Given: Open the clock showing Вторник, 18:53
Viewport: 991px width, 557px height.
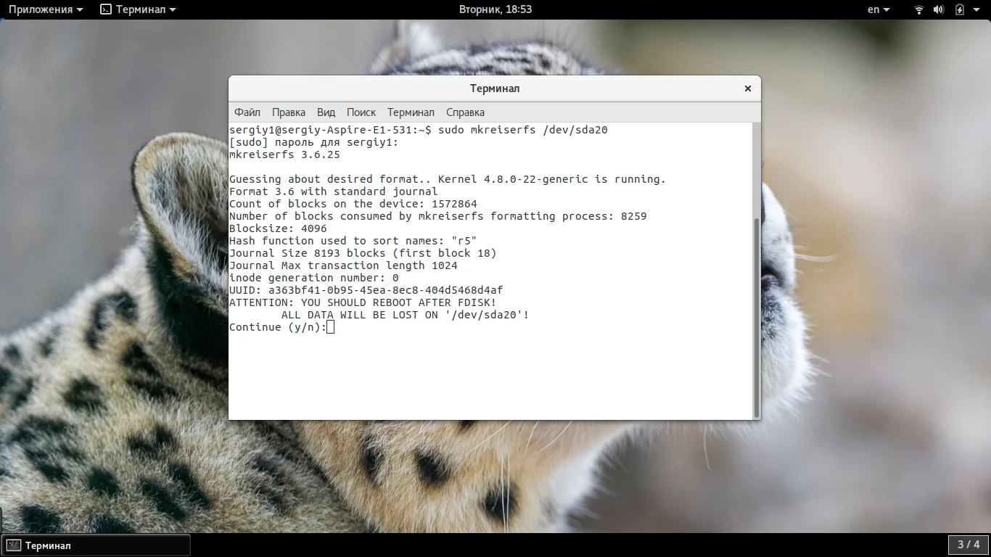Looking at the screenshot, I should 495,9.
